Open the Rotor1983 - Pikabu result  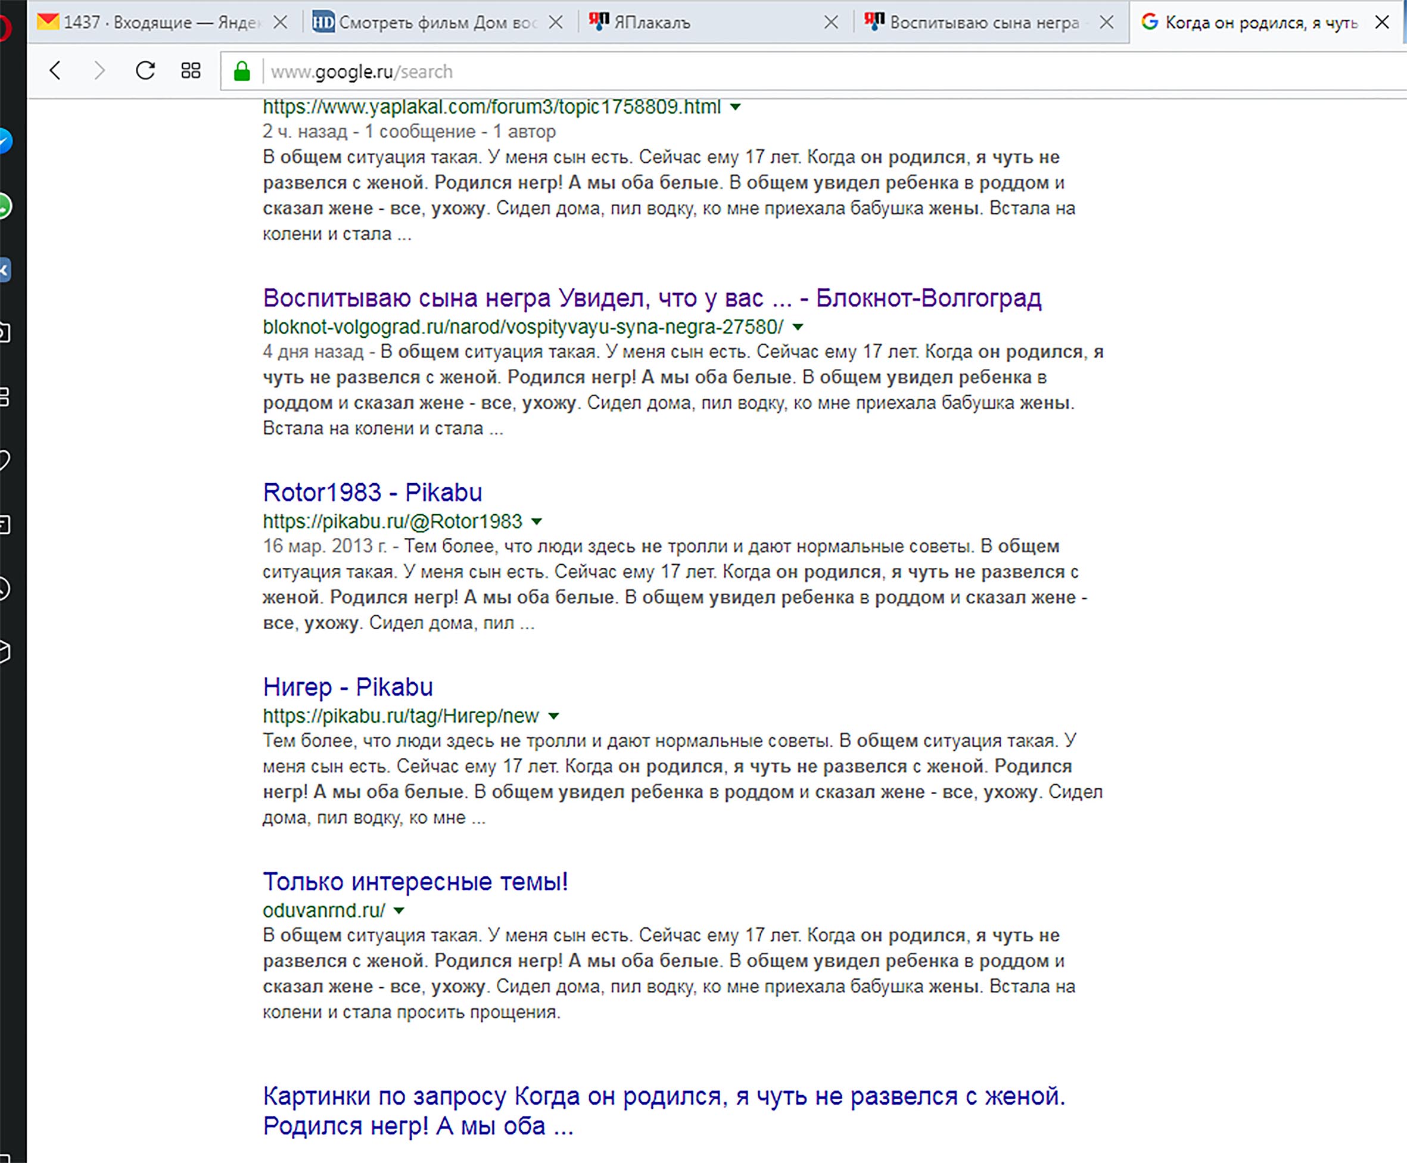click(372, 492)
